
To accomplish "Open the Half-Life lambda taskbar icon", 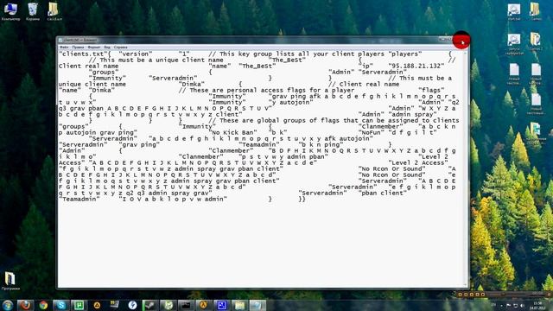I will click(204, 305).
